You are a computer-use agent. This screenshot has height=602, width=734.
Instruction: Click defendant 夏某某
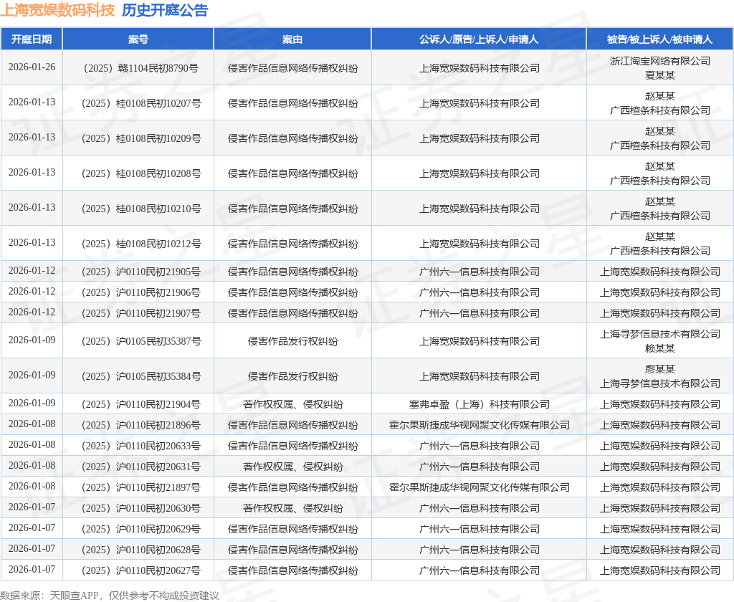660,75
